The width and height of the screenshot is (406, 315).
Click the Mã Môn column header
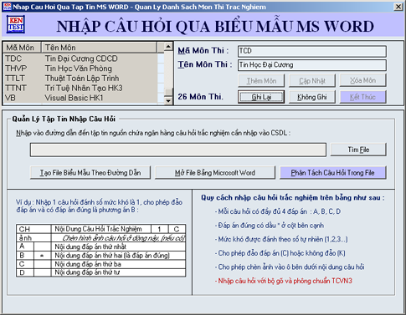22,48
